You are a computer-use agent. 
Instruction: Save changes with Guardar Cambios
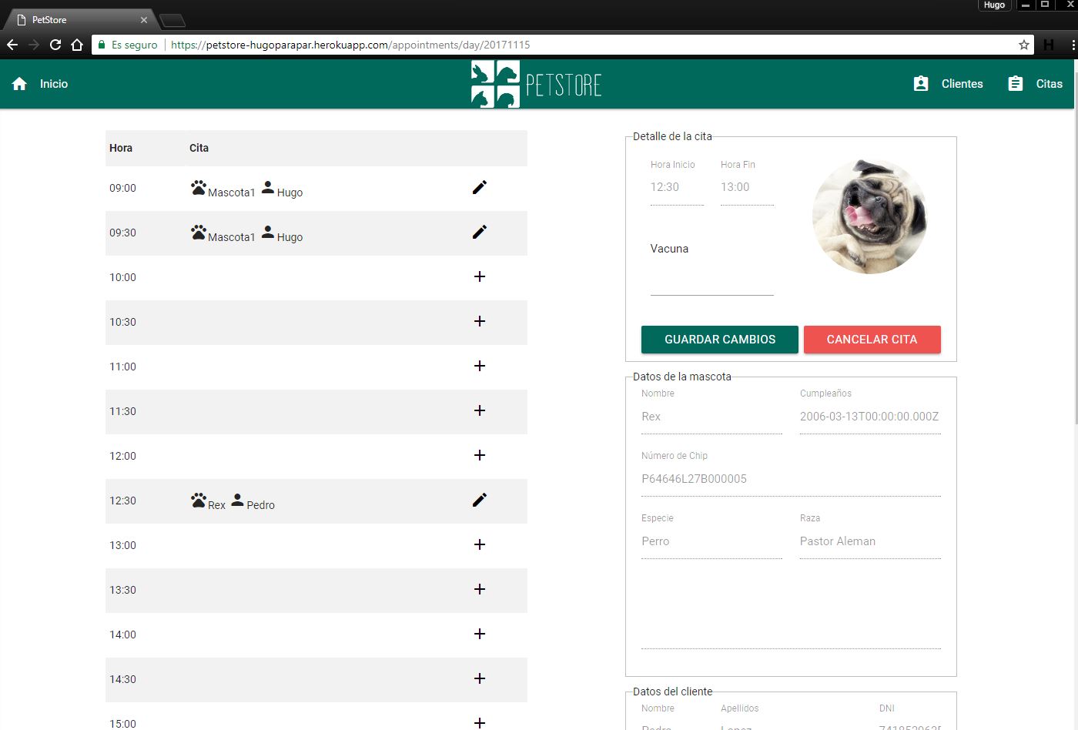[719, 339]
